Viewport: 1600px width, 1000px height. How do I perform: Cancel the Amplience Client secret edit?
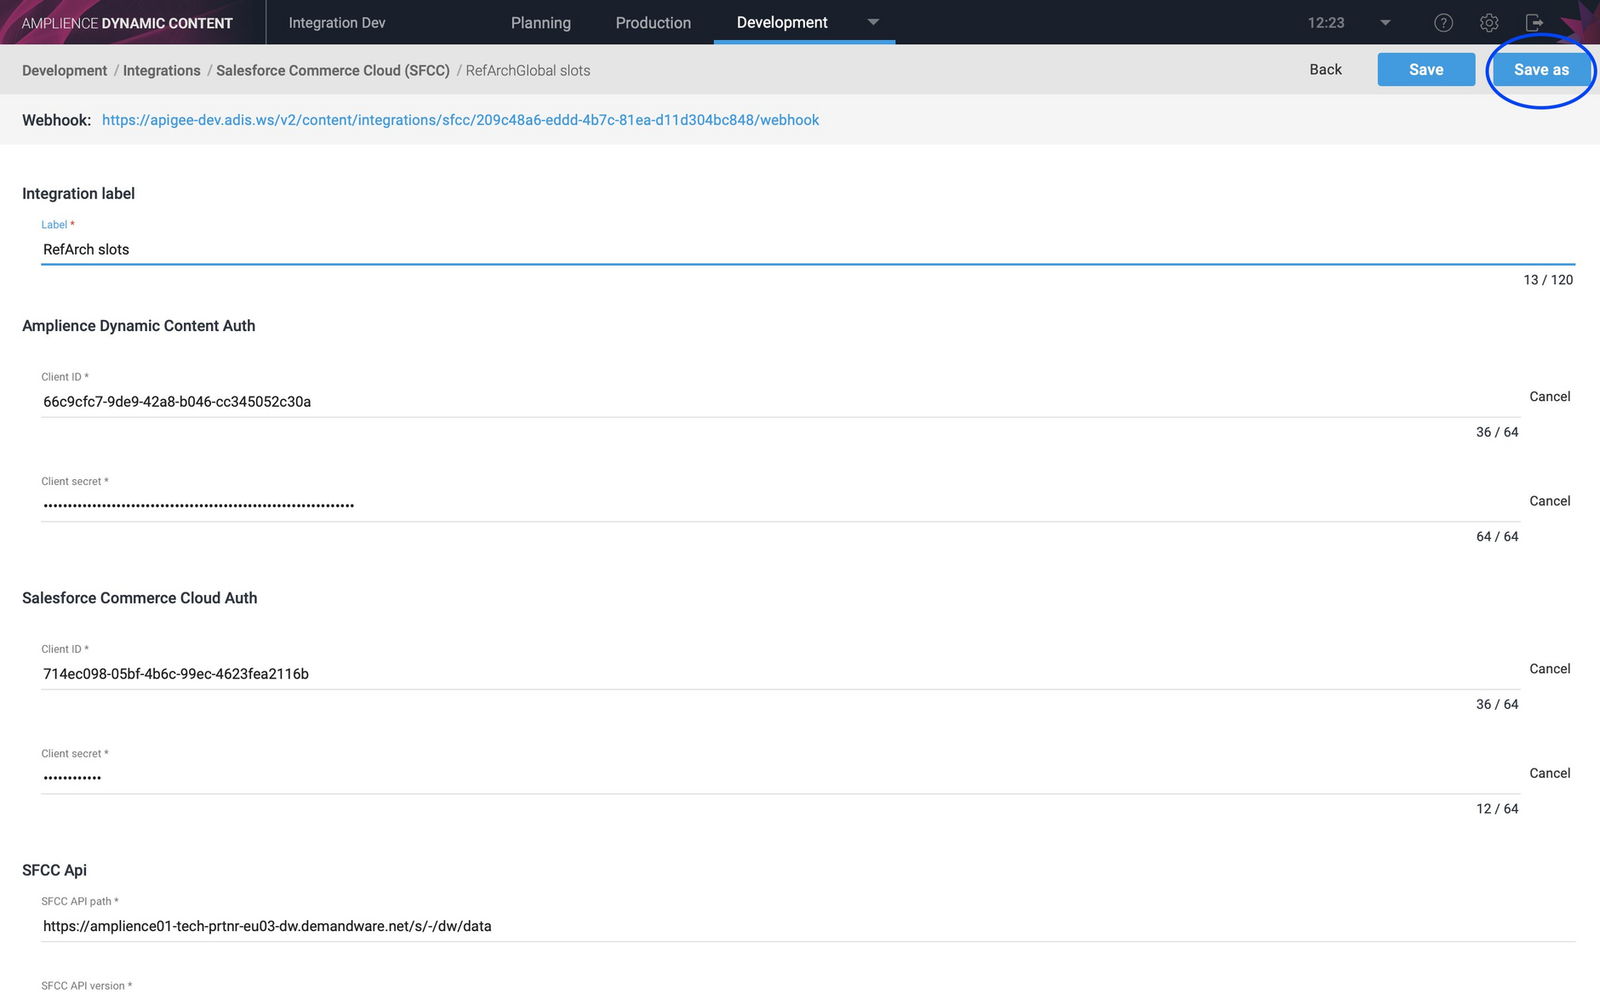coord(1550,501)
